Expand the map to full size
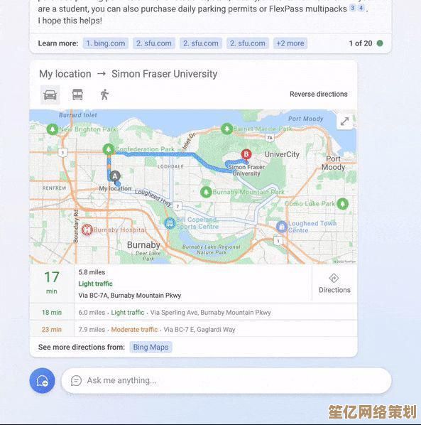The width and height of the screenshot is (421, 425). (344, 121)
